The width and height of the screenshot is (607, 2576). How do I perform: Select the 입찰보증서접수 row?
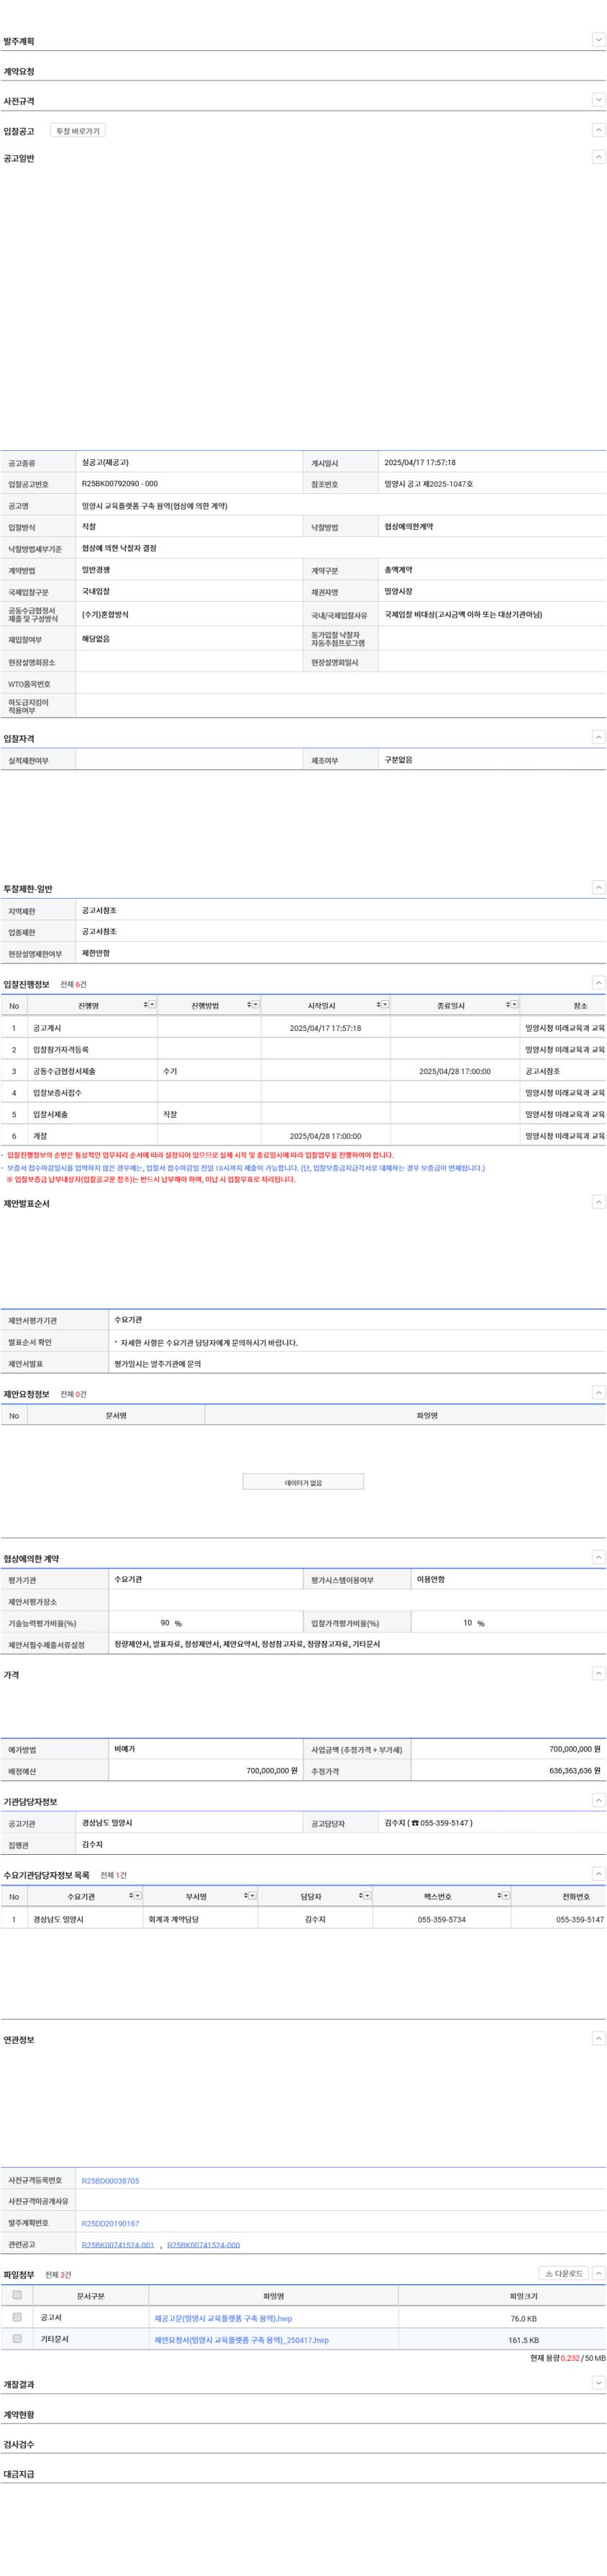[x=303, y=1092]
